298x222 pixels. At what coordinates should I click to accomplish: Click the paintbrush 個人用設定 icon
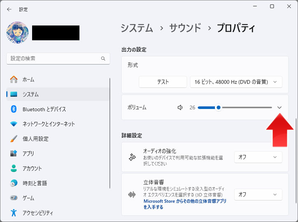(14, 139)
